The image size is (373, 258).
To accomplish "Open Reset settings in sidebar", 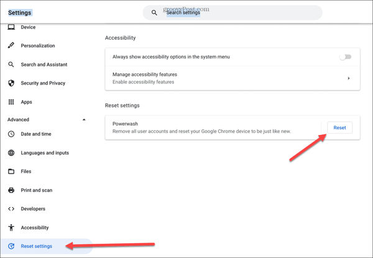I will point(37,246).
